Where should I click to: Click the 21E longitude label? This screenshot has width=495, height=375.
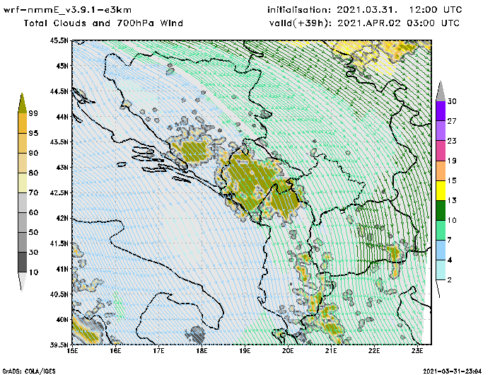(331, 351)
